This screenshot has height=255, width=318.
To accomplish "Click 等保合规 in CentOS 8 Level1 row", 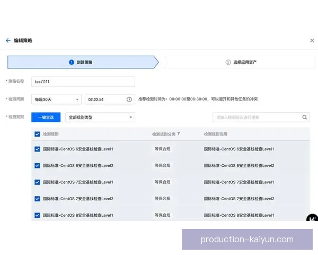I will pos(163,215).
